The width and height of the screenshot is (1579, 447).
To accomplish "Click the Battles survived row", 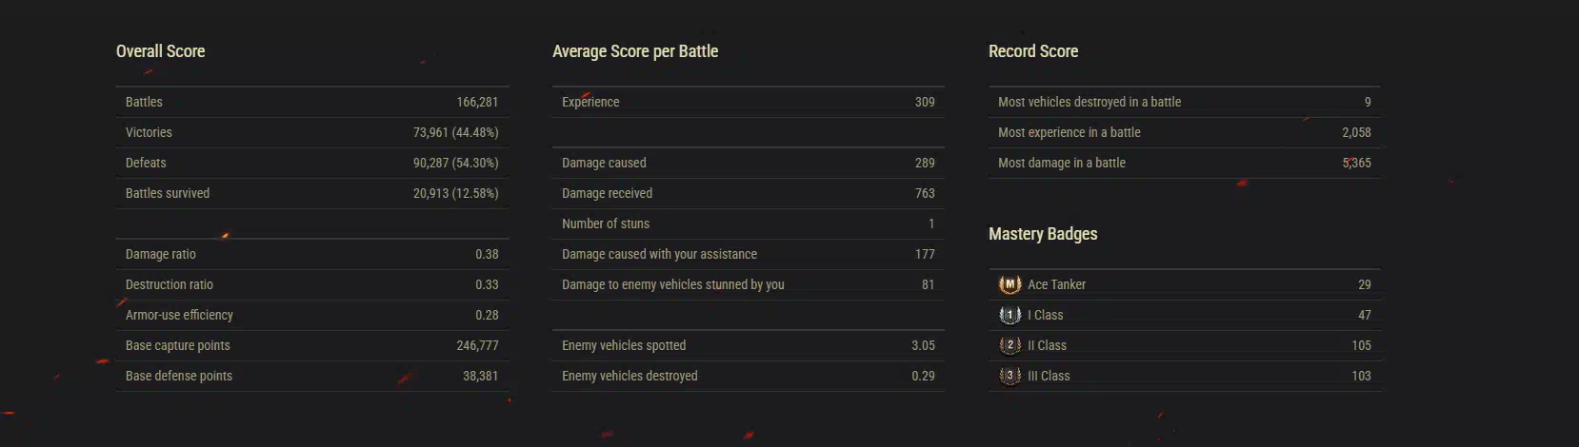I will click(312, 193).
